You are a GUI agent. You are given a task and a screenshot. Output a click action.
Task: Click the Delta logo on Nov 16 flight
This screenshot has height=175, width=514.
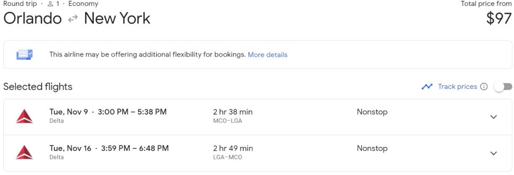[x=24, y=152]
